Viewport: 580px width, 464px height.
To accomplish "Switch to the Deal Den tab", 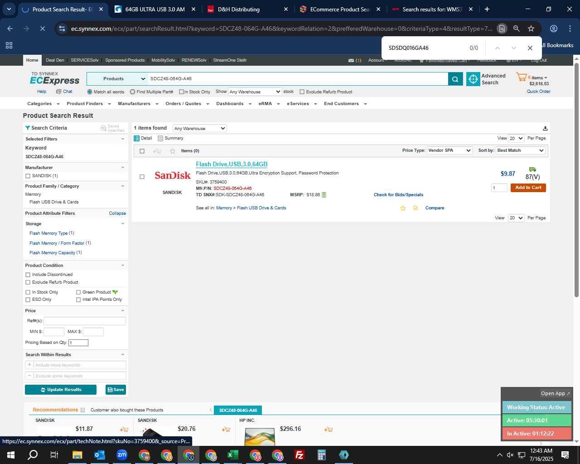I will 55,60.
